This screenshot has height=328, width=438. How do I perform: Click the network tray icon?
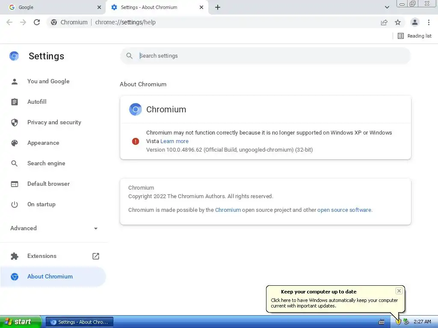point(406,322)
